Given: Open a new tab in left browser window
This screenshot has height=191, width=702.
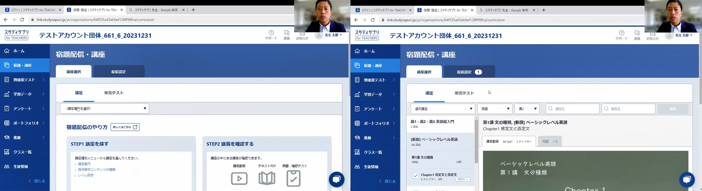Looking at the screenshot, I should coord(193,10).
